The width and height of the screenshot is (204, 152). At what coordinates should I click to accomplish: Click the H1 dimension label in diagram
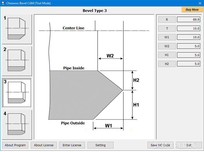[136, 105]
